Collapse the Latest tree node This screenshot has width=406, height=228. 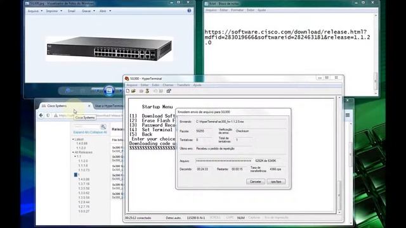point(73,139)
